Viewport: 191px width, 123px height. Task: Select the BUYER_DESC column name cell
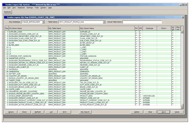point(28,45)
